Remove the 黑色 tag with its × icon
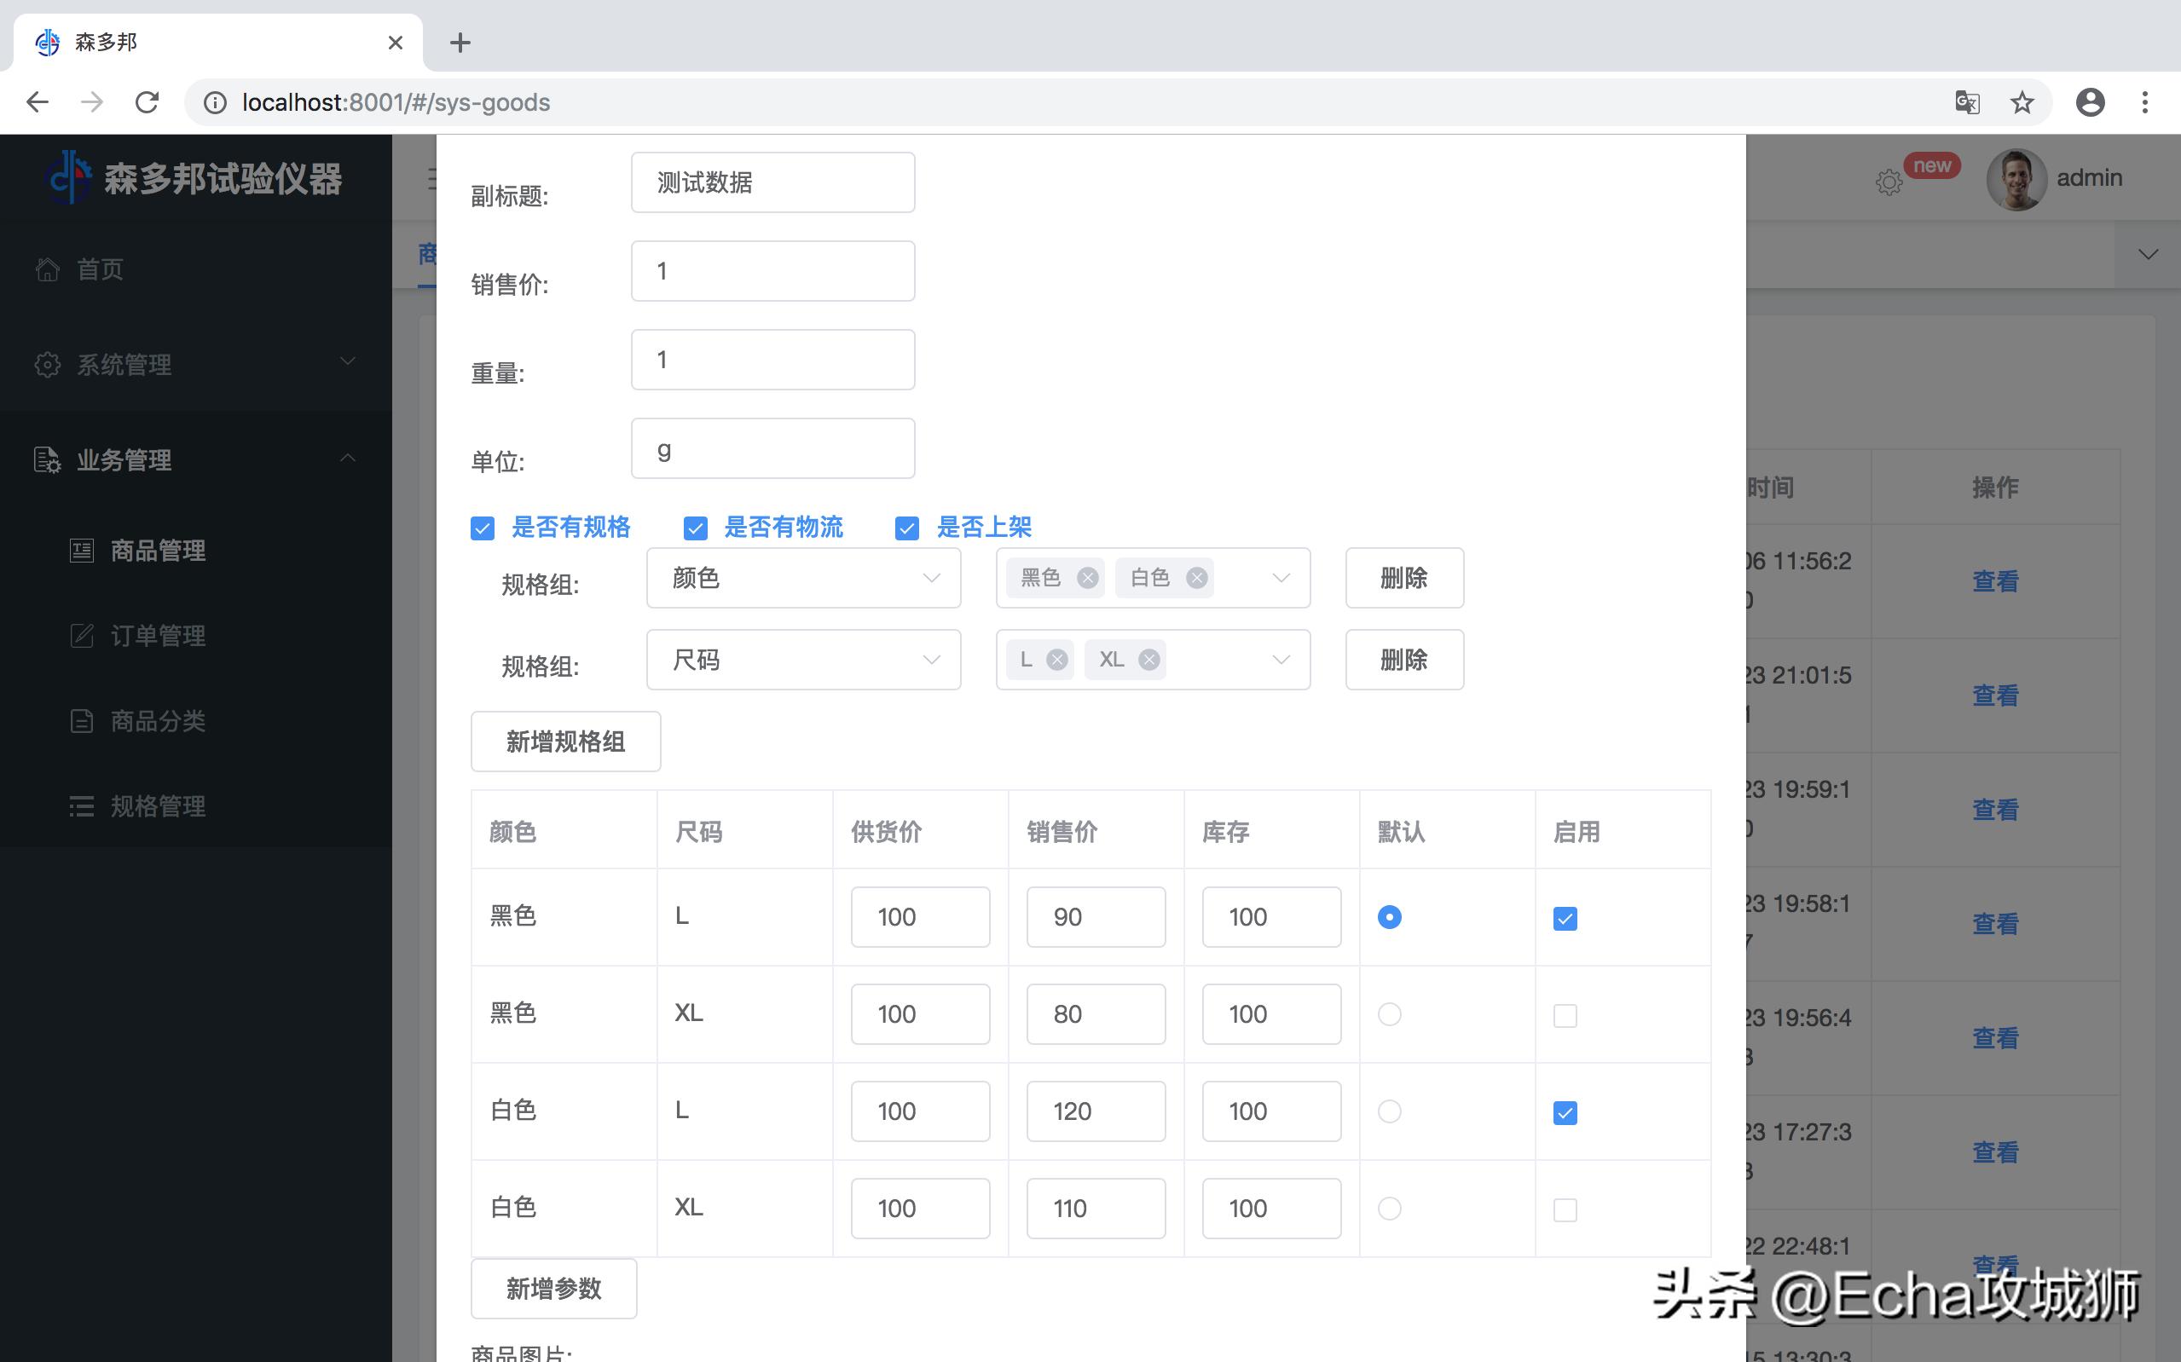The width and height of the screenshot is (2181, 1362). [x=1088, y=577]
